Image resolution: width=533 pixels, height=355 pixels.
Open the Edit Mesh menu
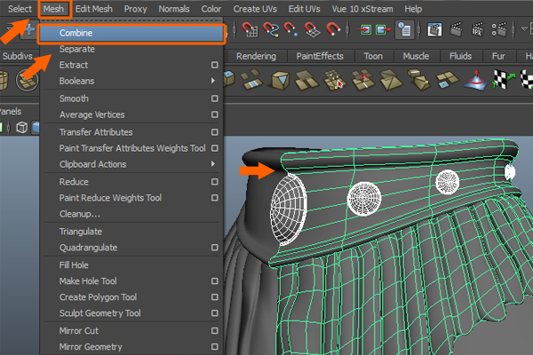93,9
